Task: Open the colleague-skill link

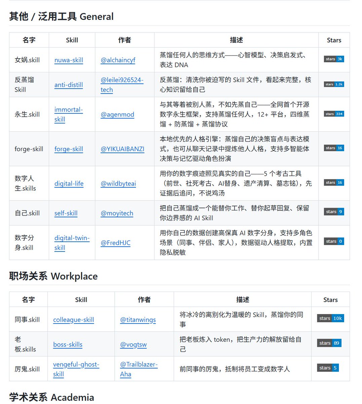Action: (x=73, y=319)
